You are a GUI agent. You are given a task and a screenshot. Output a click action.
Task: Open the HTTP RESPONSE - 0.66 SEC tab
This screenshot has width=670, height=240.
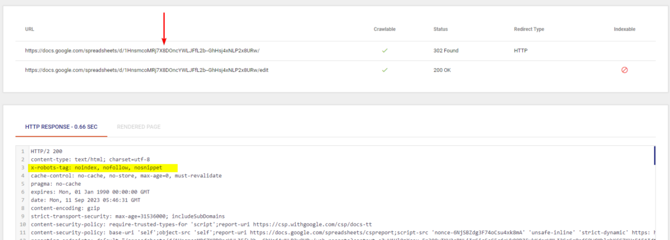tap(61, 127)
